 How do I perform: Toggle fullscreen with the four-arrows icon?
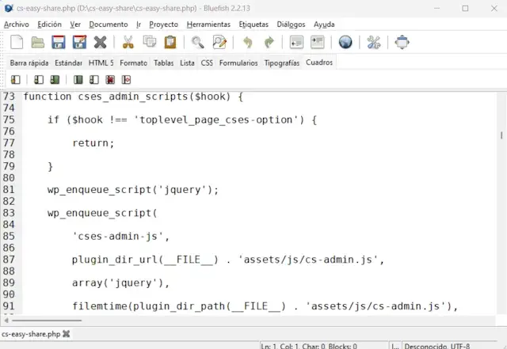(x=402, y=42)
